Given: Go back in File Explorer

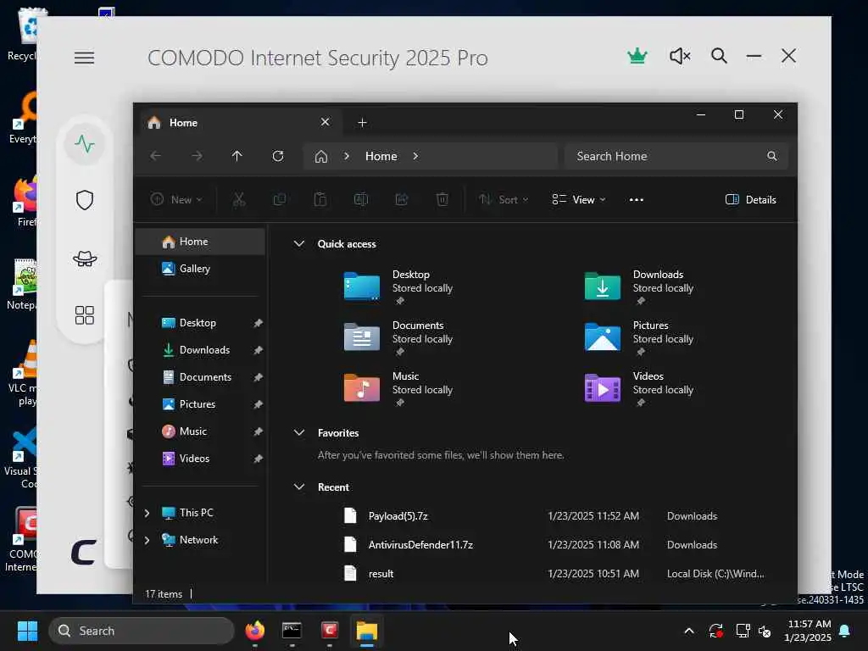Looking at the screenshot, I should point(156,156).
